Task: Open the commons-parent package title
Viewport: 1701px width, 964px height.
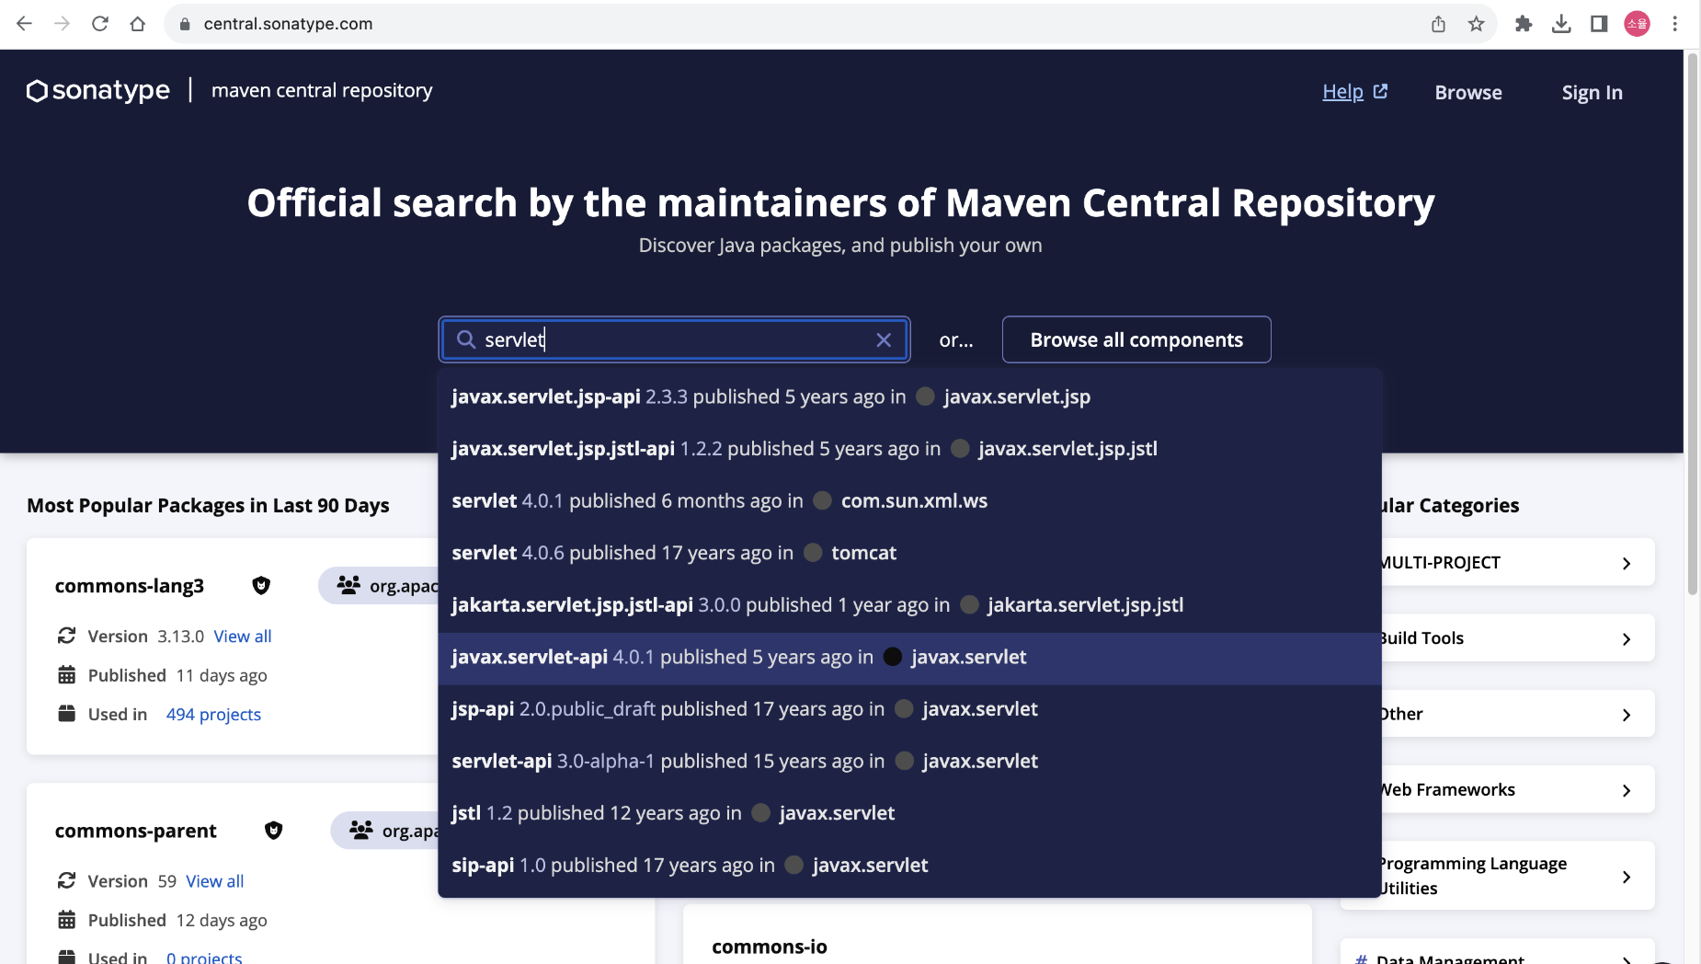Action: point(136,831)
